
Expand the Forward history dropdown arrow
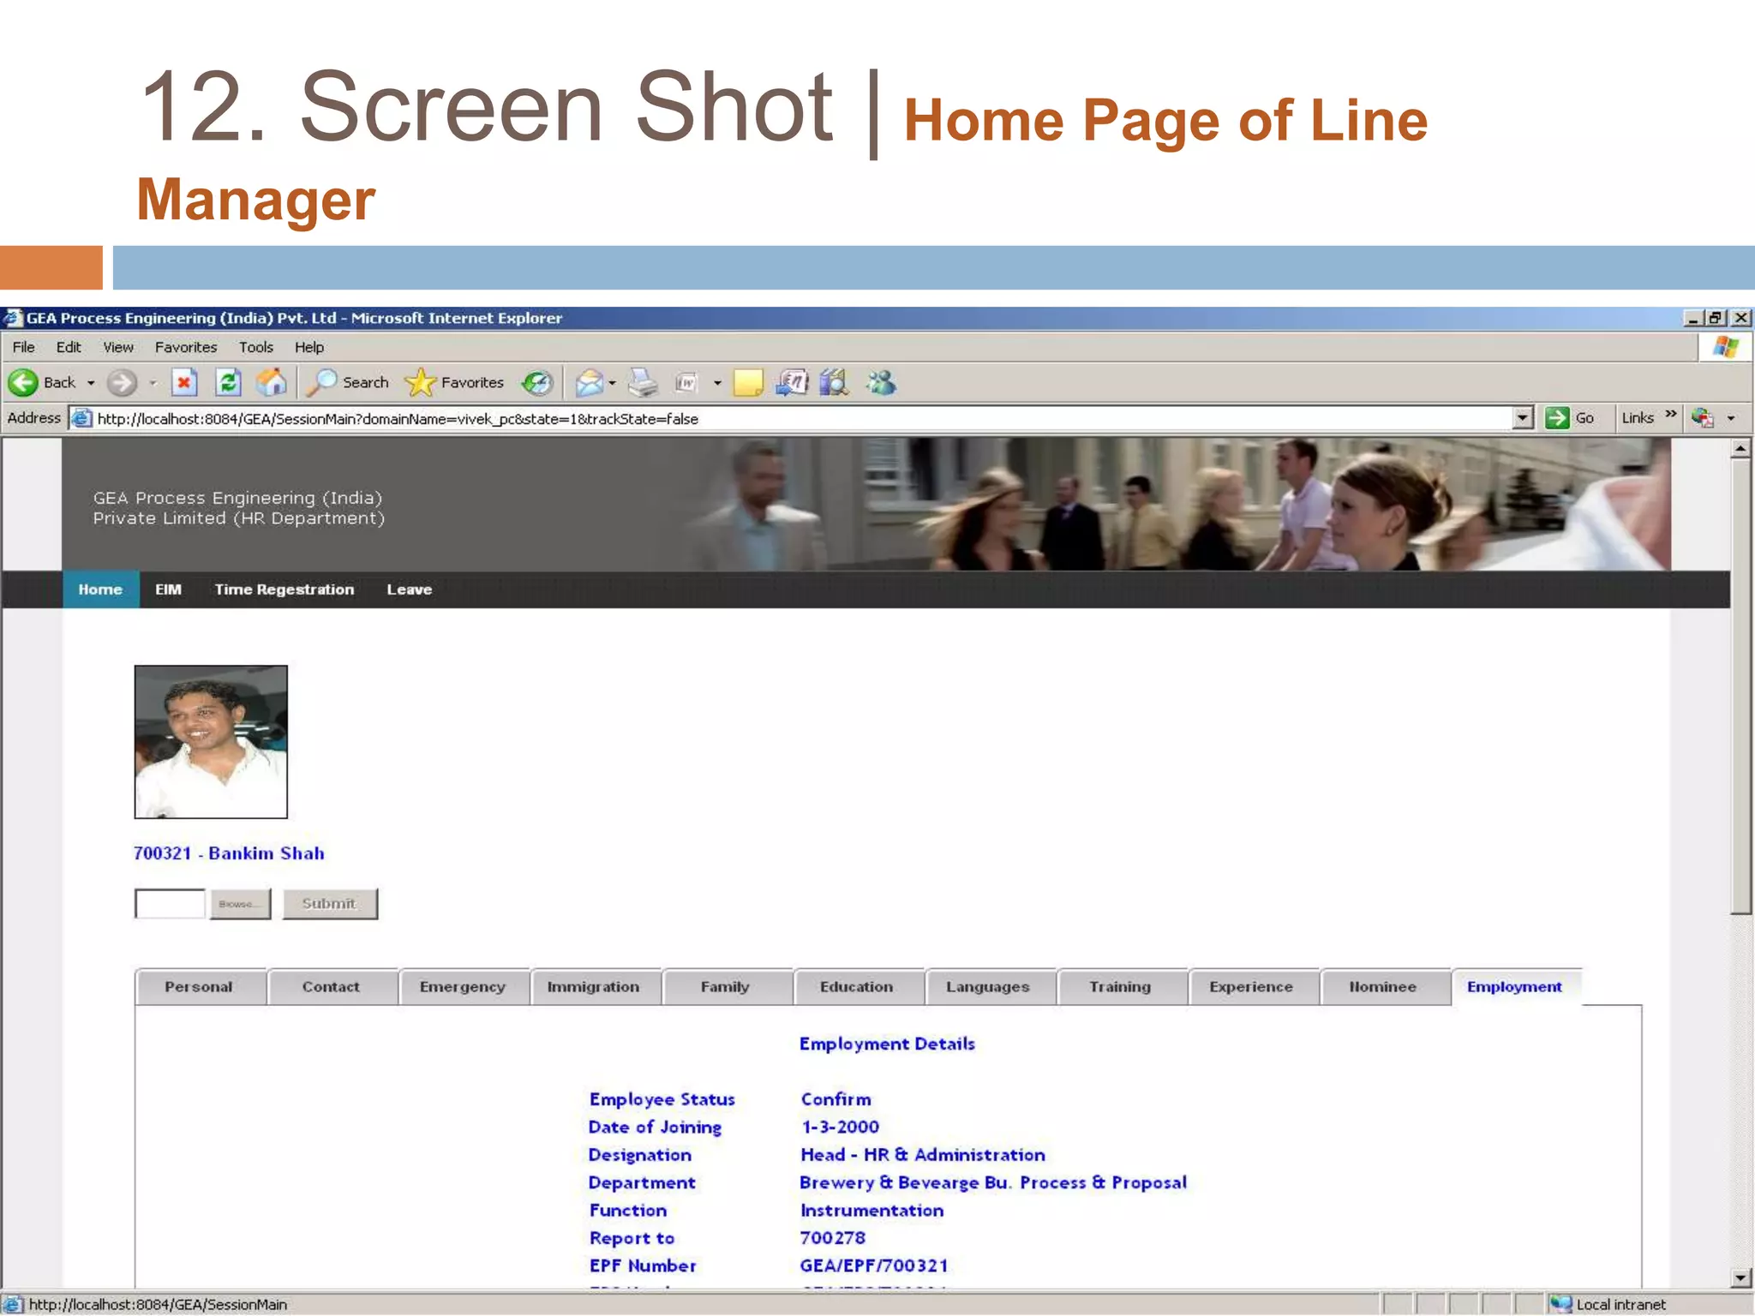tap(153, 383)
